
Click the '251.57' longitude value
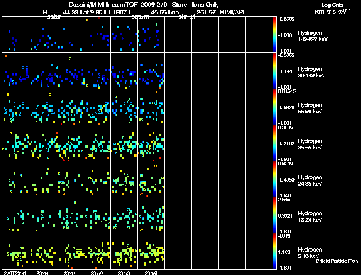pyautogui.click(x=206, y=13)
